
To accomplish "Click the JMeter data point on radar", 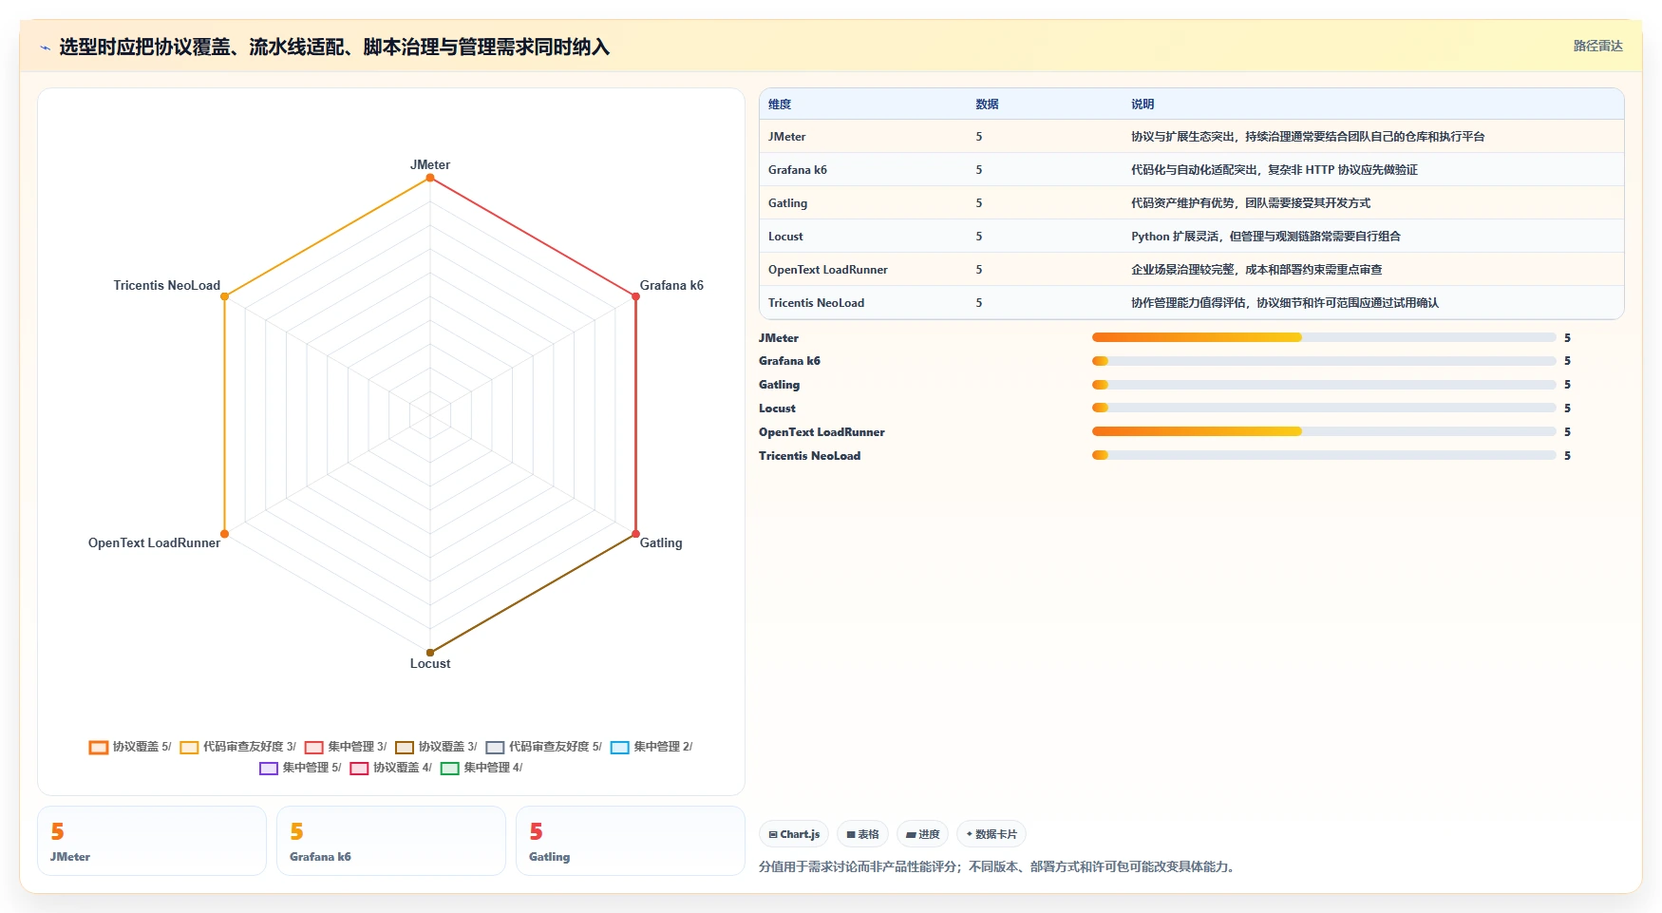I will 430,178.
